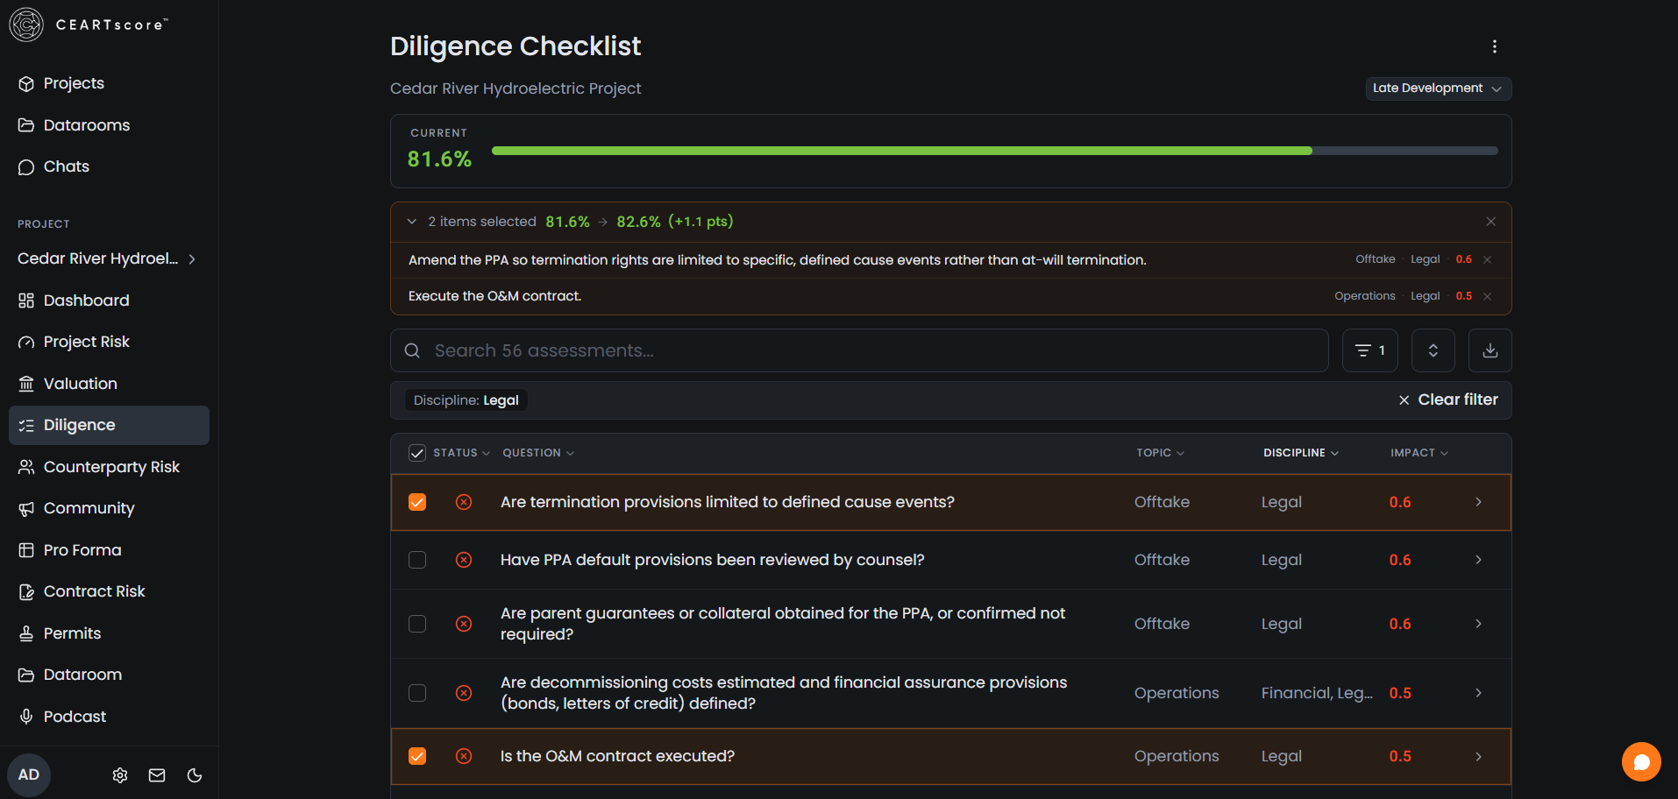Toggle the select-all header checkbox

point(417,453)
